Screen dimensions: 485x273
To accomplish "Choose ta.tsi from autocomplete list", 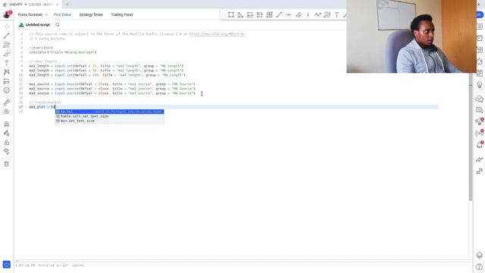I will [109, 111].
